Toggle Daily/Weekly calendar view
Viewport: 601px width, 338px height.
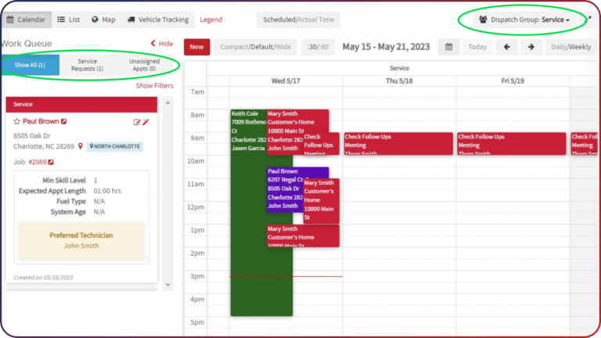tap(570, 47)
